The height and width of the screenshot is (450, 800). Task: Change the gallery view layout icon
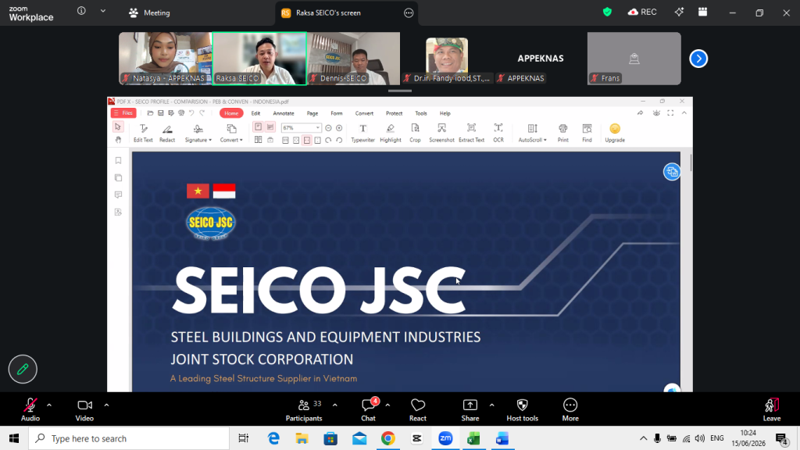(702, 12)
